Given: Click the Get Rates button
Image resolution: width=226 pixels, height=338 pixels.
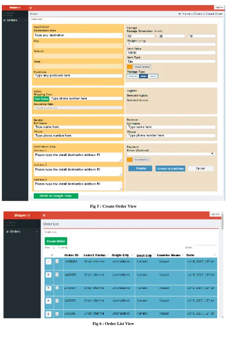Looking at the screenshot, I should (x=42, y=99).
